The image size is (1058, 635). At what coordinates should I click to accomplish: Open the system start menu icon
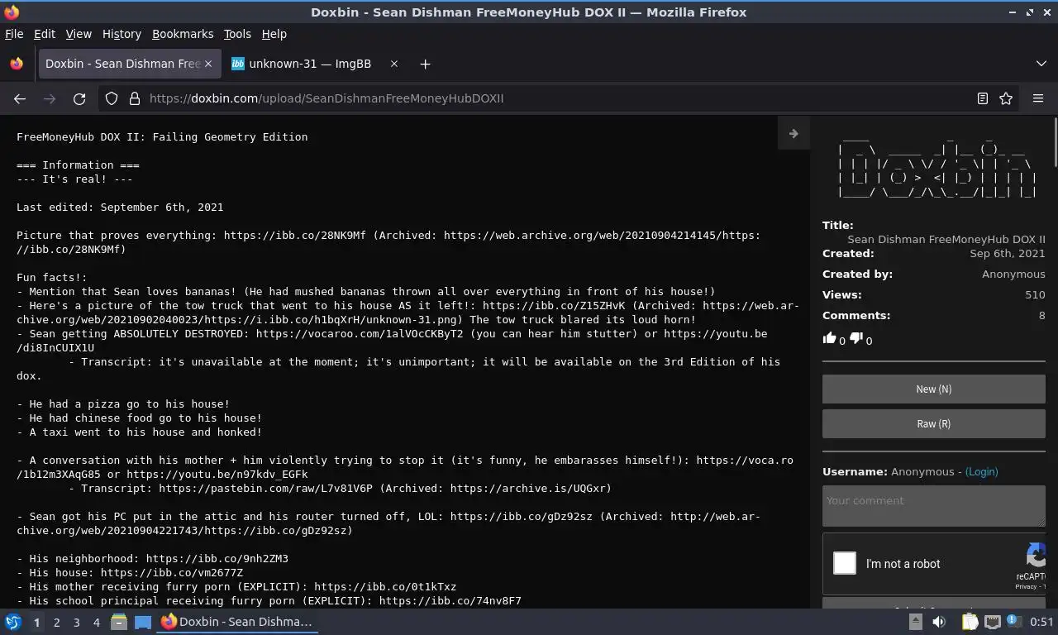coord(13,622)
